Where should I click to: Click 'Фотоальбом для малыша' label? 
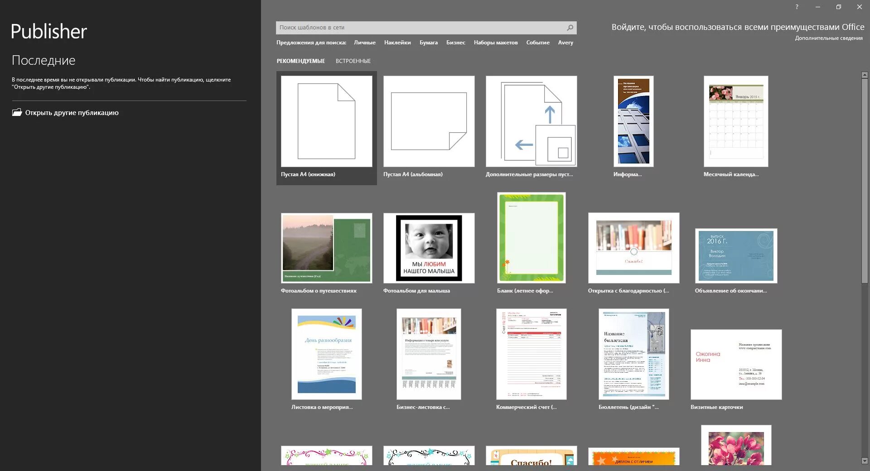point(416,291)
